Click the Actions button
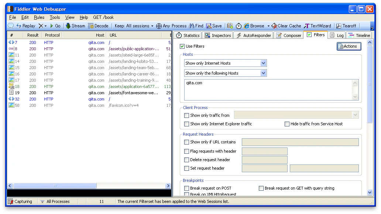The height and width of the screenshot is (214, 381). (x=349, y=46)
